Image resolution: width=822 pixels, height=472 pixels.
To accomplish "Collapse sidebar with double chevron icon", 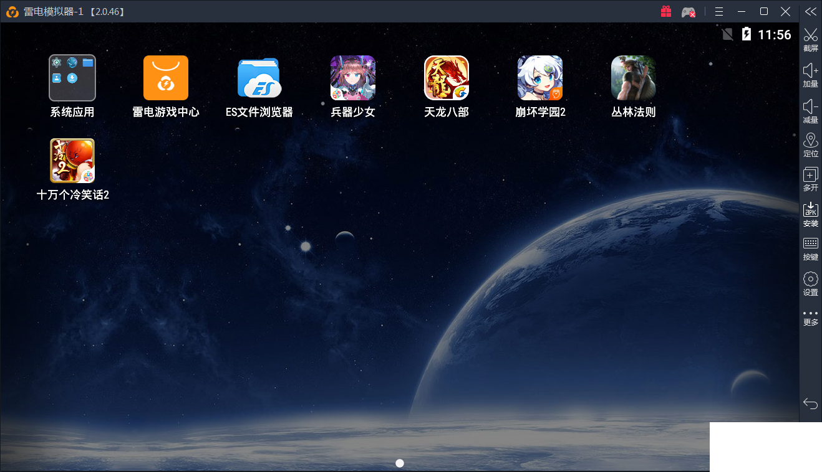I will point(811,11).
